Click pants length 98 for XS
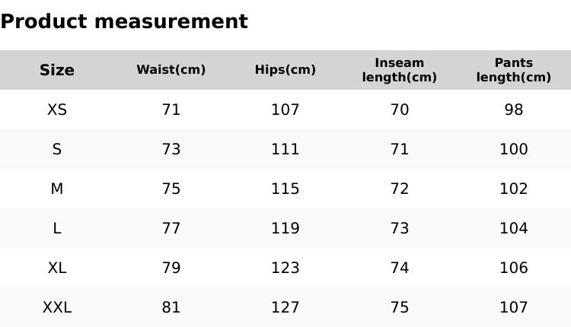The height and width of the screenshot is (327, 571). 514,110
